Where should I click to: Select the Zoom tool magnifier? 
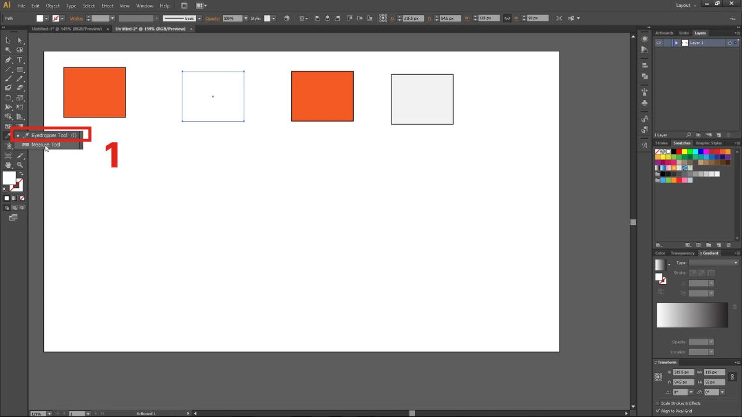[x=20, y=165]
